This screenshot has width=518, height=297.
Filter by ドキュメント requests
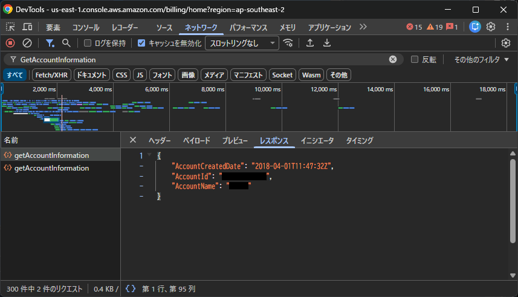click(x=91, y=75)
